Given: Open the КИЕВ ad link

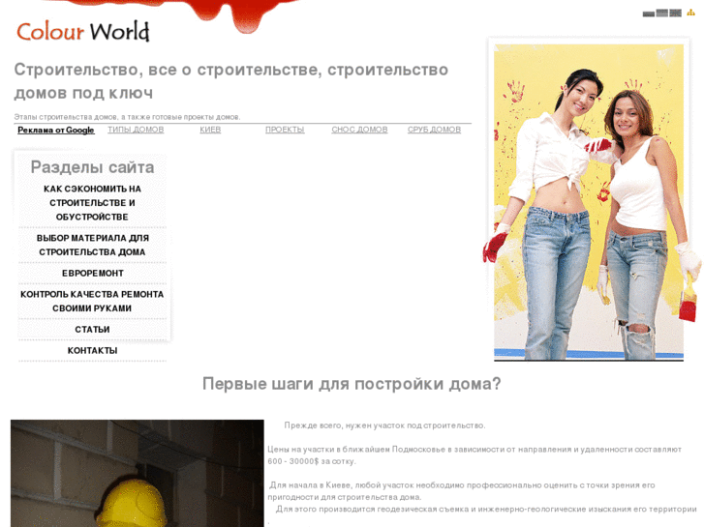Looking at the screenshot, I should click(x=210, y=130).
